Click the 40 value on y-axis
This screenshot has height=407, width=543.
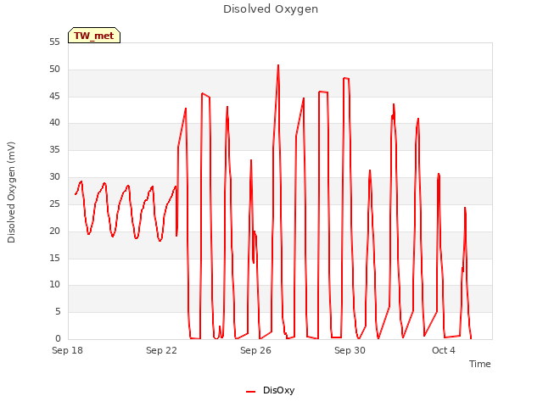coord(54,122)
